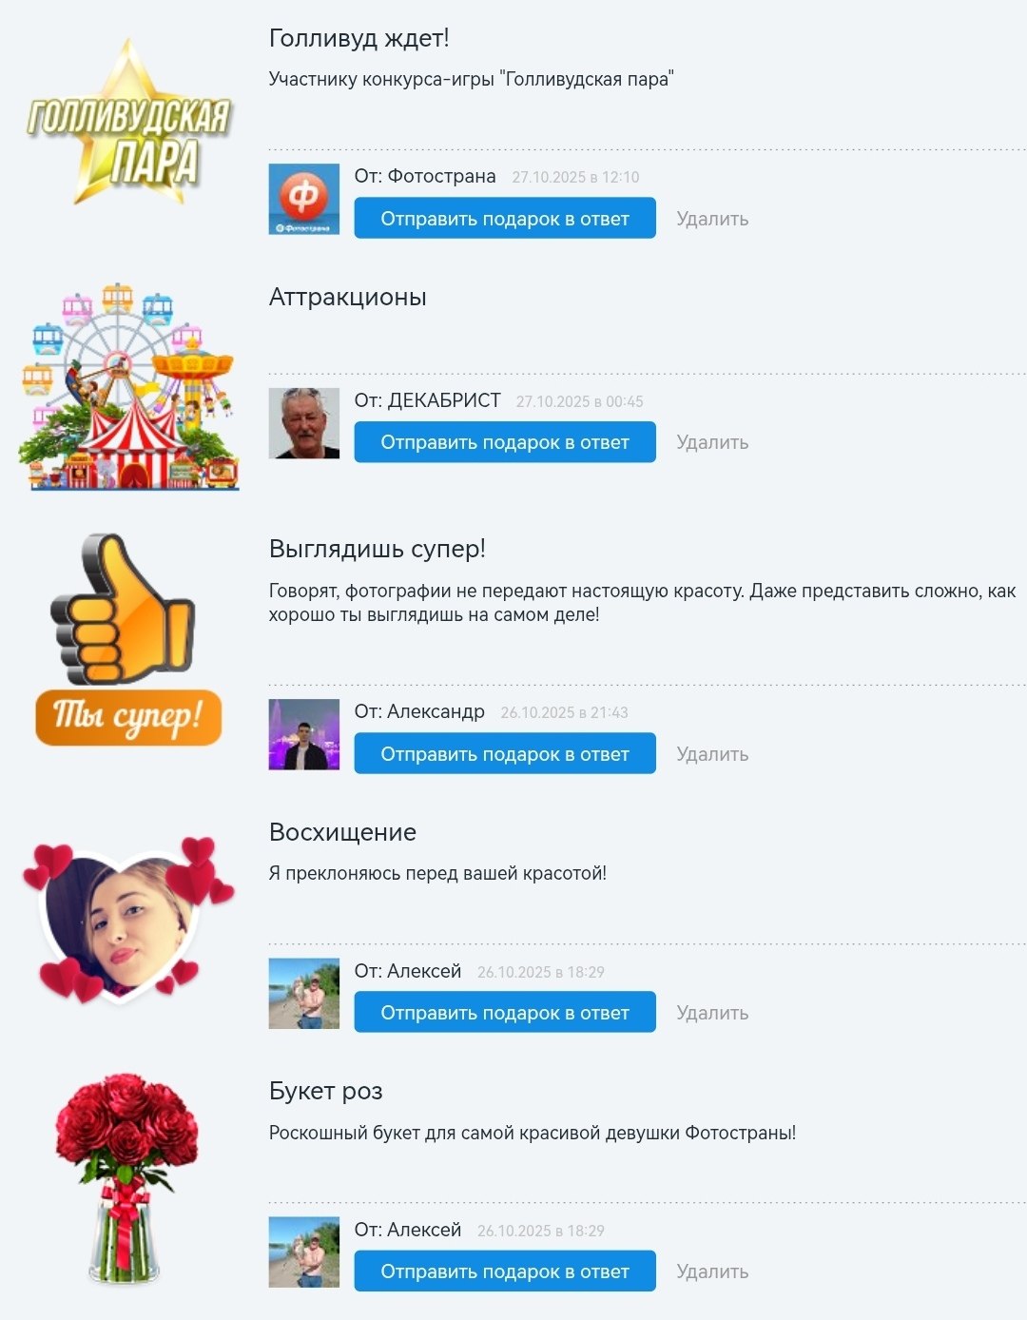This screenshot has height=1320, width=1027.
Task: Open Фотострана sender avatar
Action: (x=304, y=199)
